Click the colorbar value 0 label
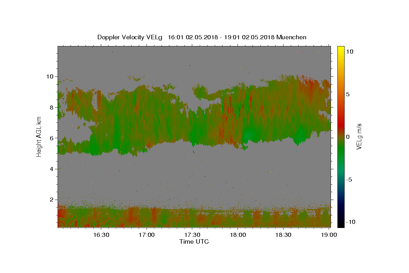409x273 pixels. tap(348, 137)
